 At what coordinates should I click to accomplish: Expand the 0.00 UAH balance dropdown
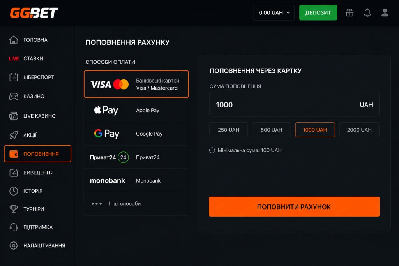274,13
